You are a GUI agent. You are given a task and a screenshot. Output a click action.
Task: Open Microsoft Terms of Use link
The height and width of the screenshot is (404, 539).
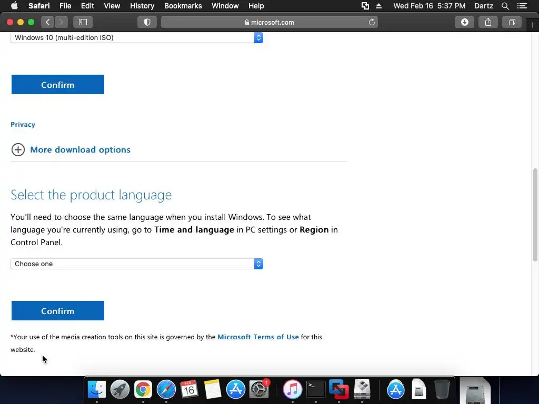point(258,337)
